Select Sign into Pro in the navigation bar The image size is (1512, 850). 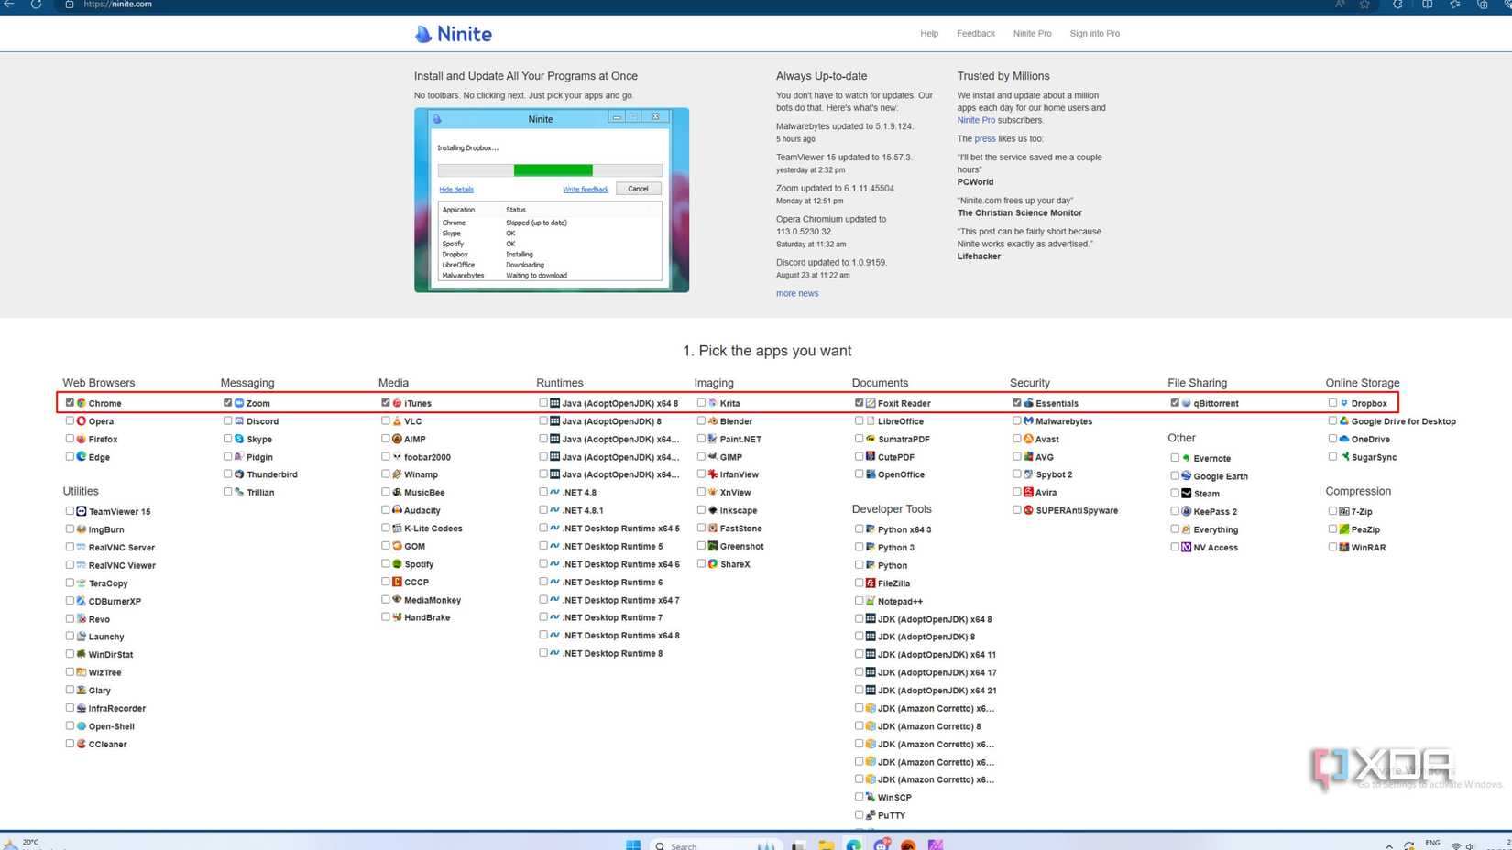pyautogui.click(x=1094, y=33)
